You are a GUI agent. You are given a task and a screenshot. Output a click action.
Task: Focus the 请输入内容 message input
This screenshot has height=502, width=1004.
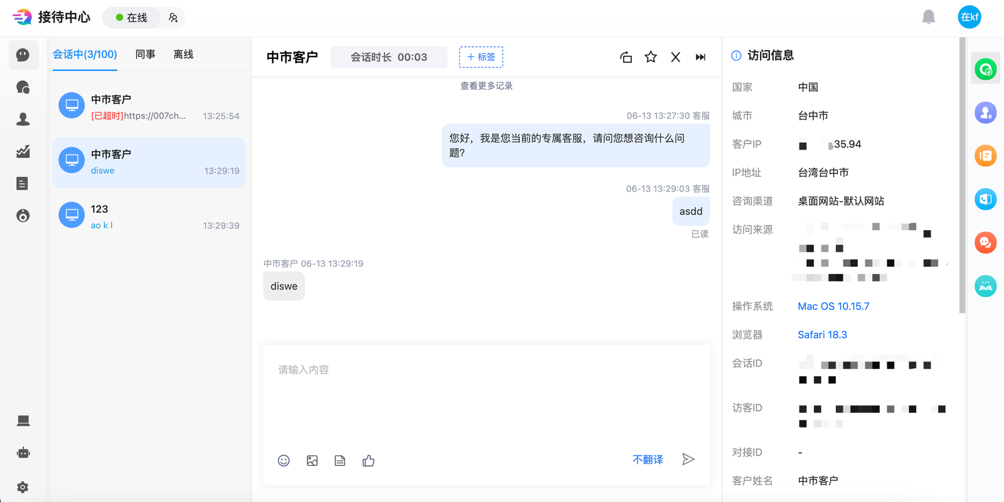coord(486,395)
